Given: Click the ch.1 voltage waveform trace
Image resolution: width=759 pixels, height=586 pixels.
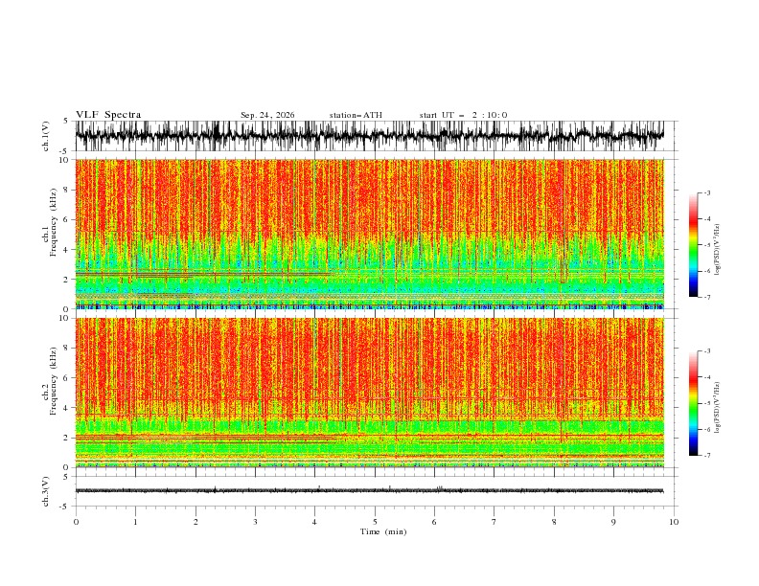Looking at the screenshot, I should click(x=369, y=136).
